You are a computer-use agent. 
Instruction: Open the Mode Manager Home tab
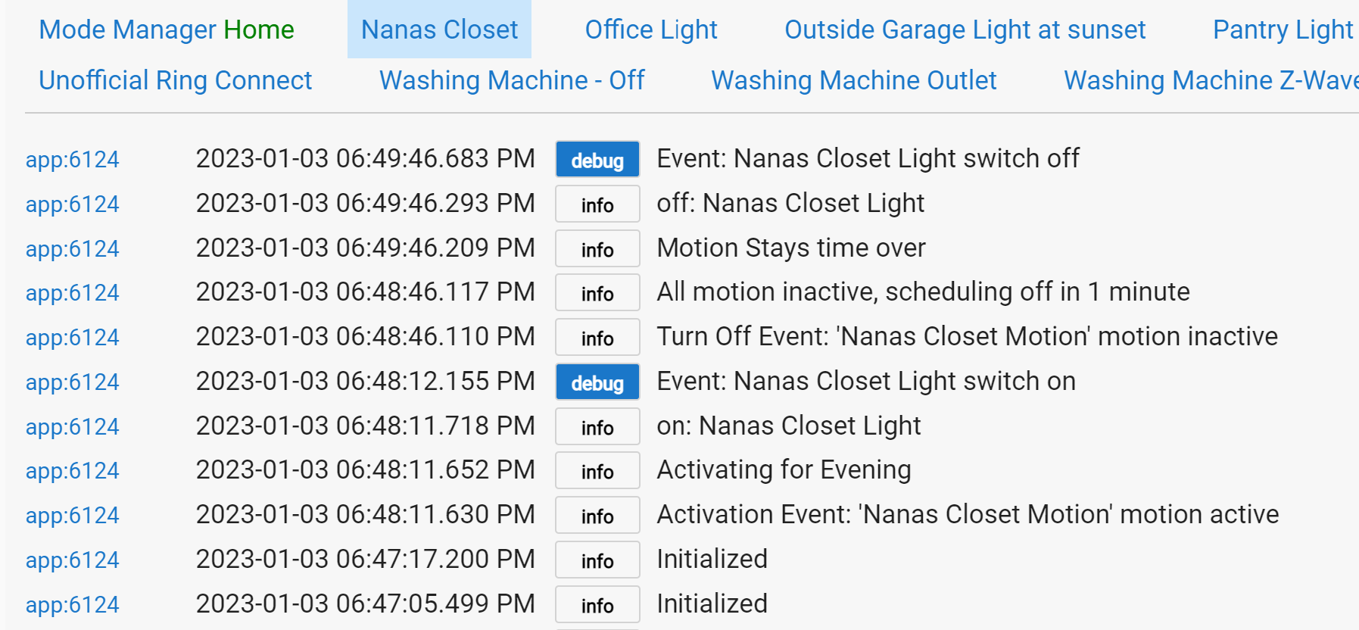tap(166, 30)
